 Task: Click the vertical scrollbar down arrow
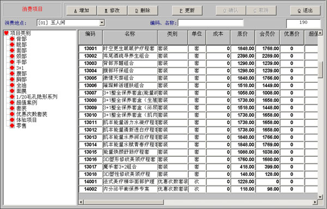320,196
